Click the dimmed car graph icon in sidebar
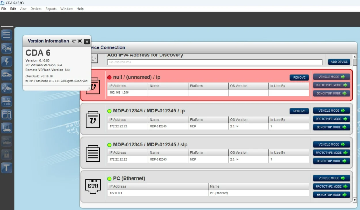The width and height of the screenshot is (360, 210). coord(7,141)
